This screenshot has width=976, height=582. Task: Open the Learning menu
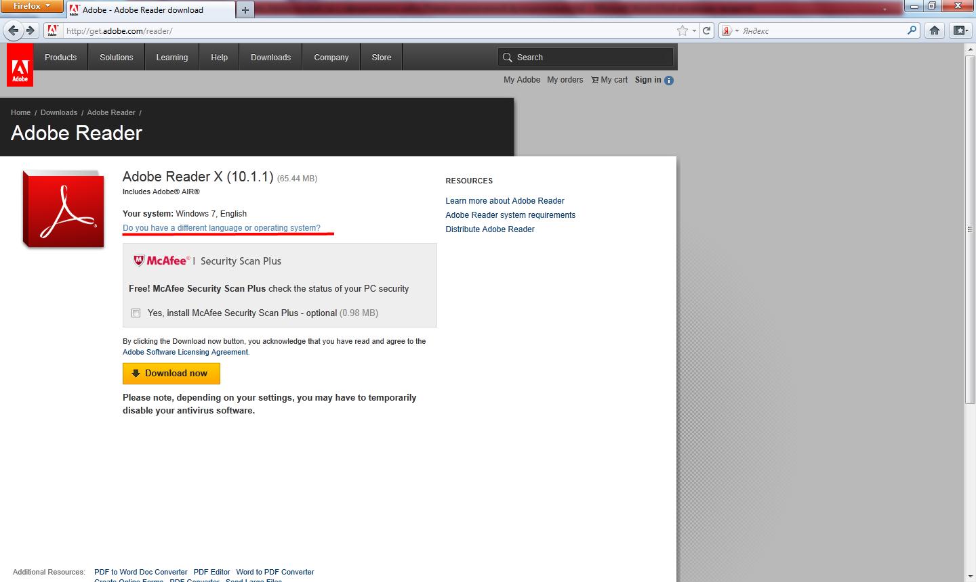click(x=172, y=58)
